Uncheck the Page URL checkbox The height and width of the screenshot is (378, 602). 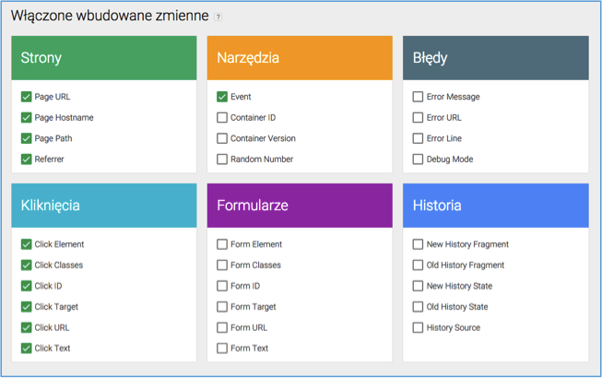(27, 97)
